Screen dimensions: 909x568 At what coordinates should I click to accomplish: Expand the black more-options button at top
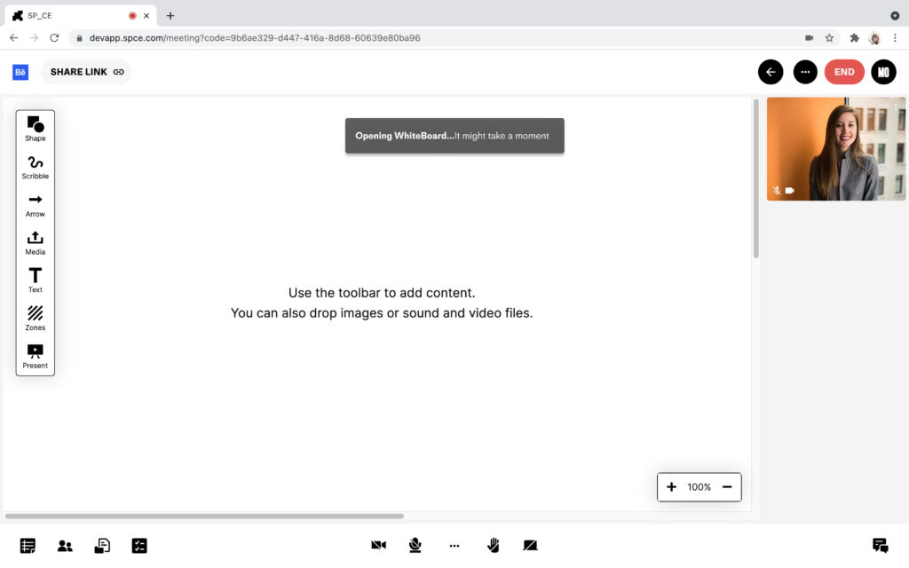coord(805,72)
